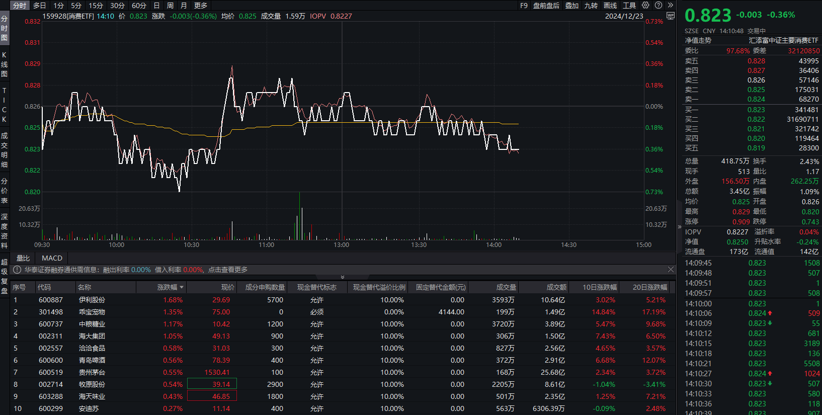This screenshot has width=822, height=415.
Task: Click the small expand arrow beside the right quote panel
Action: click(680, 227)
